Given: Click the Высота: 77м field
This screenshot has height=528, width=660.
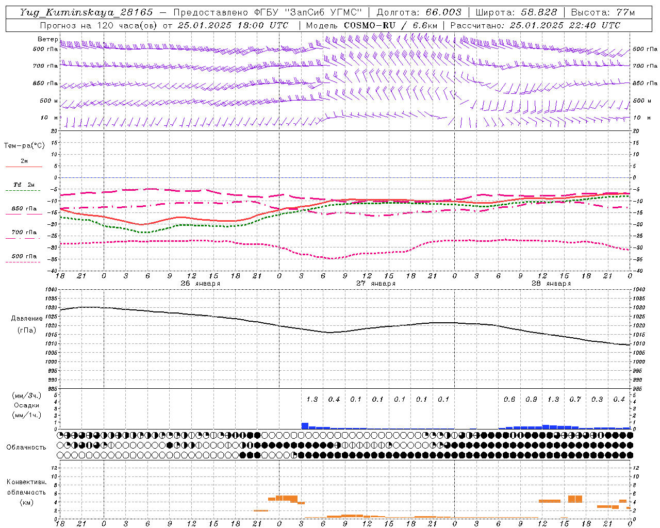Looking at the screenshot, I should coord(603,12).
